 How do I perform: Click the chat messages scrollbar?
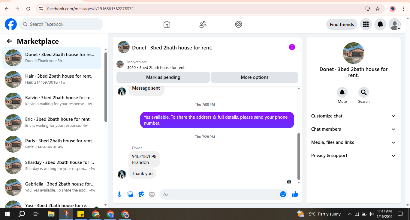pos(299,156)
